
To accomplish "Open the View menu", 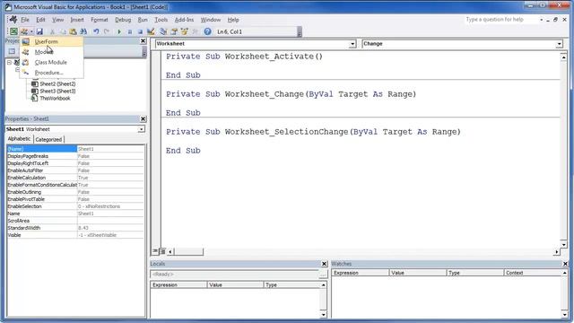I will click(x=57, y=20).
